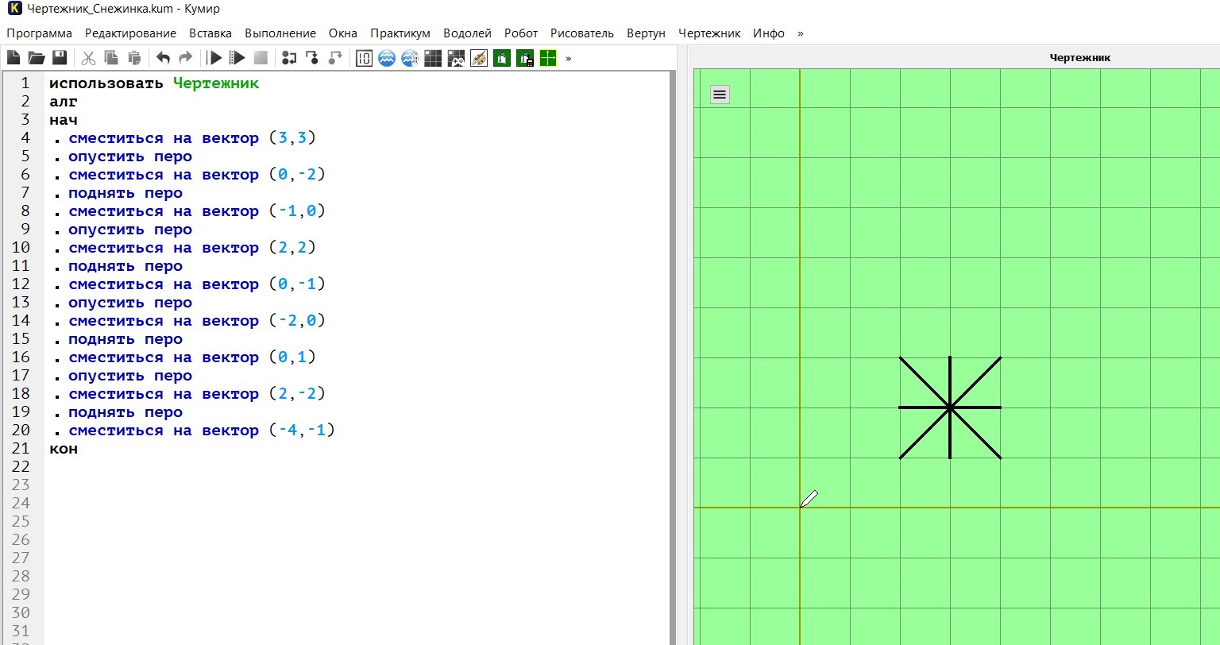Show the Чертежник window icon
Screen dimensions: 1220x645
548,58
